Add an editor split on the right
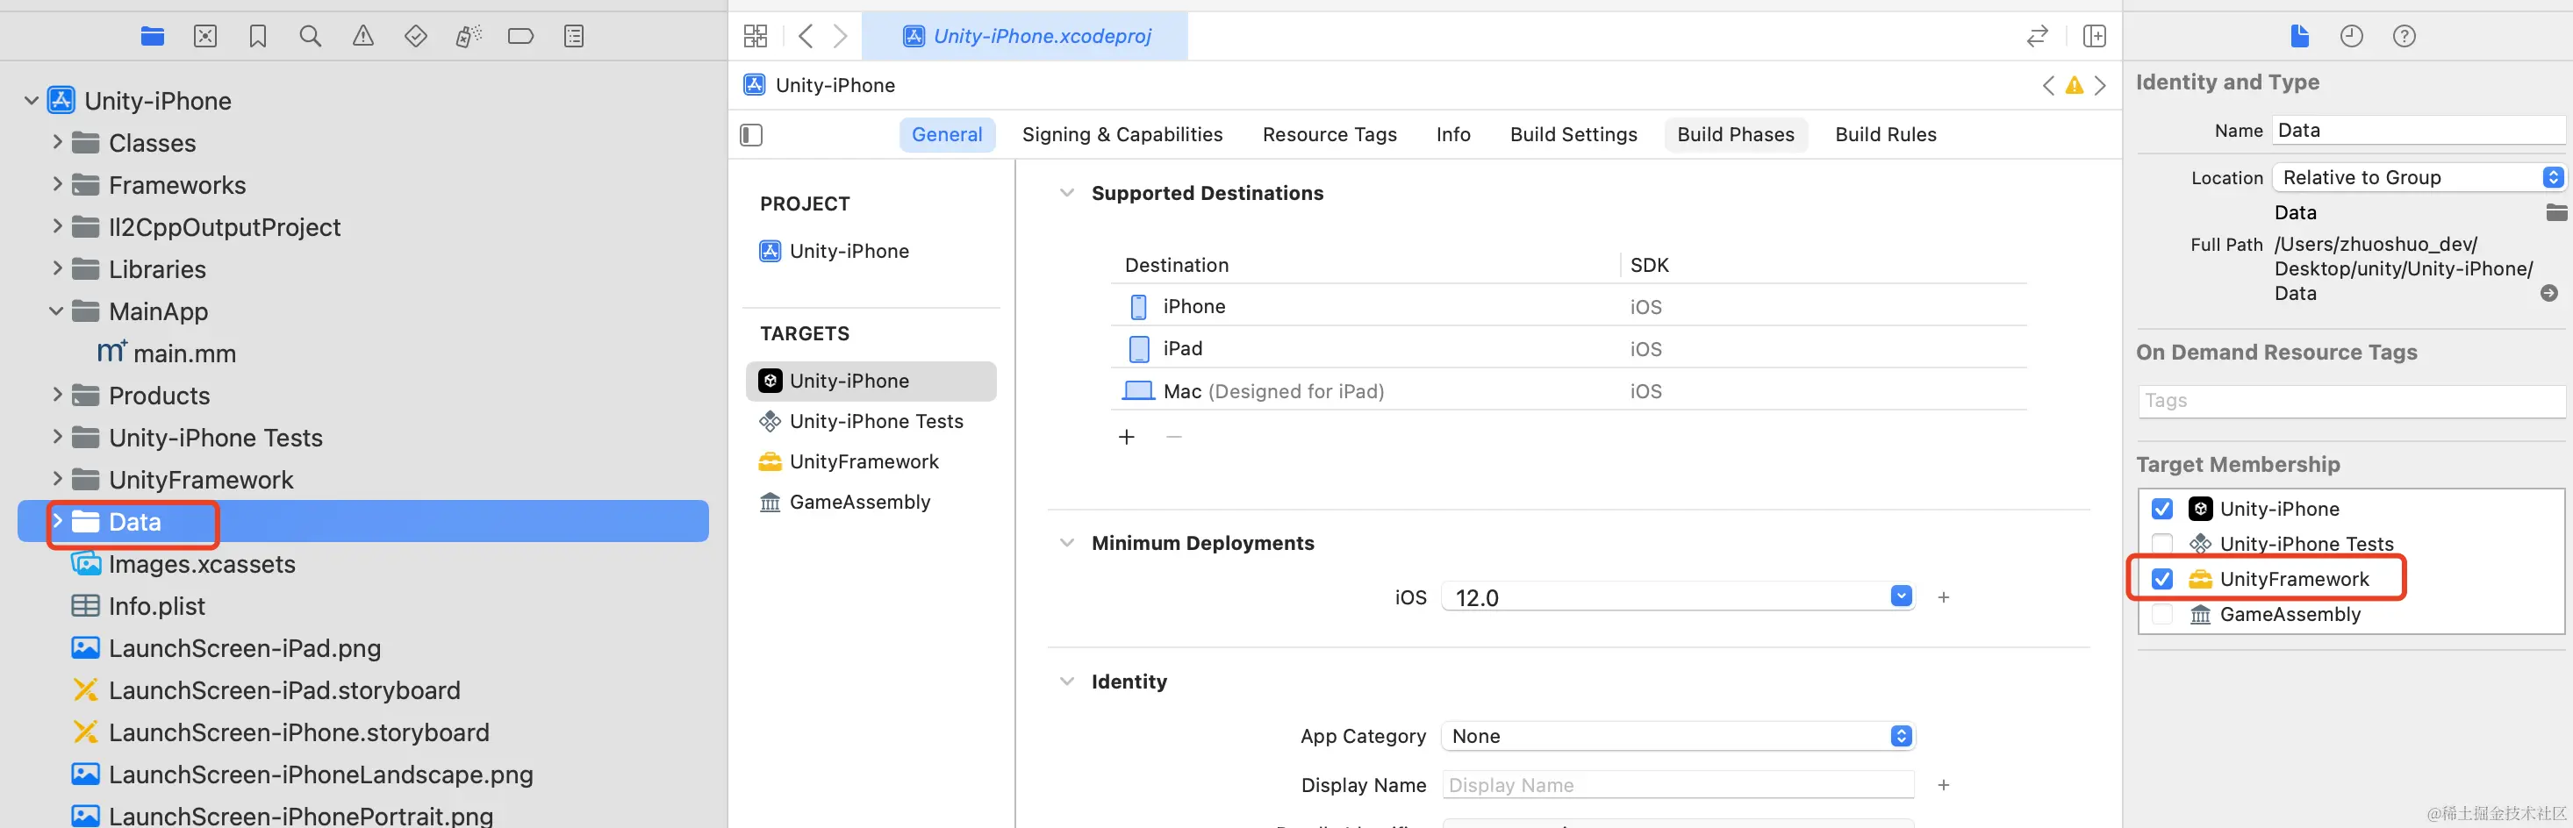Viewport: 2573px width, 828px height. 2095,37
